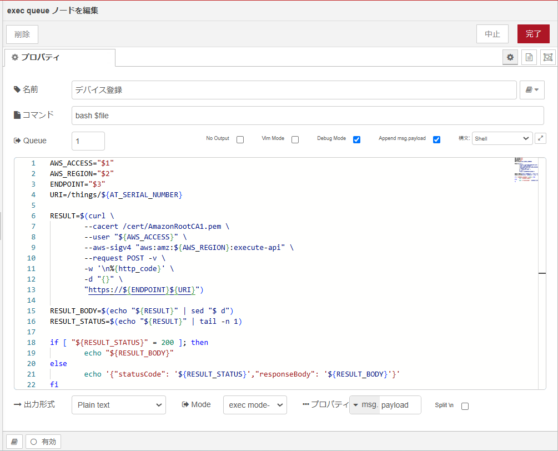Open the Shell syntax dropdown
Screen dimensions: 558x451
[x=502, y=138]
